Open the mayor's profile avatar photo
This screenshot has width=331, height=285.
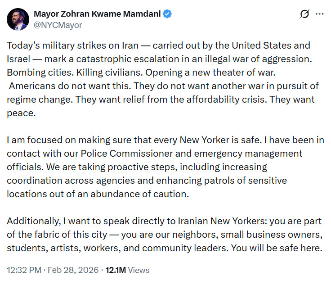(x=18, y=19)
